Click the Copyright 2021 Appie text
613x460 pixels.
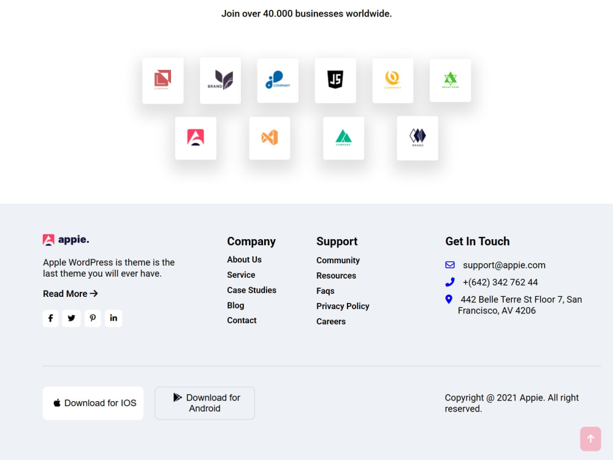(x=512, y=404)
